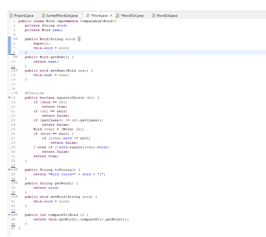
Task: Click 'return word;' on line 38
Action: click(46, 188)
